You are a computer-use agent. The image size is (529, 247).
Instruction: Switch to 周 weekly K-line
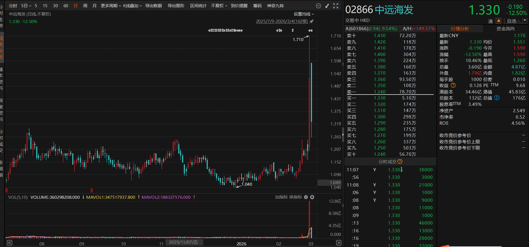click(85, 6)
